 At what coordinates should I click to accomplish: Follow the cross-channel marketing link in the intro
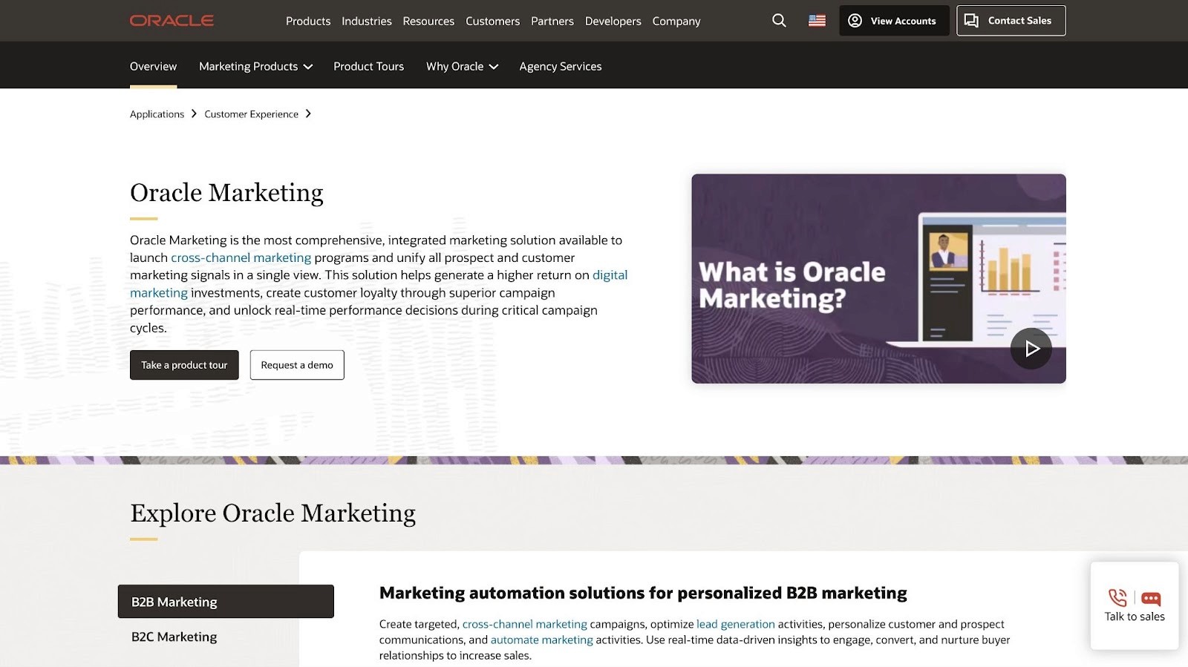[x=241, y=257]
